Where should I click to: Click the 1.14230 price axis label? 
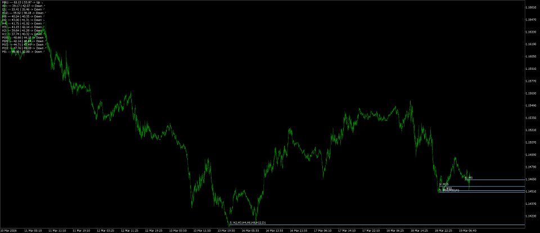530,216
